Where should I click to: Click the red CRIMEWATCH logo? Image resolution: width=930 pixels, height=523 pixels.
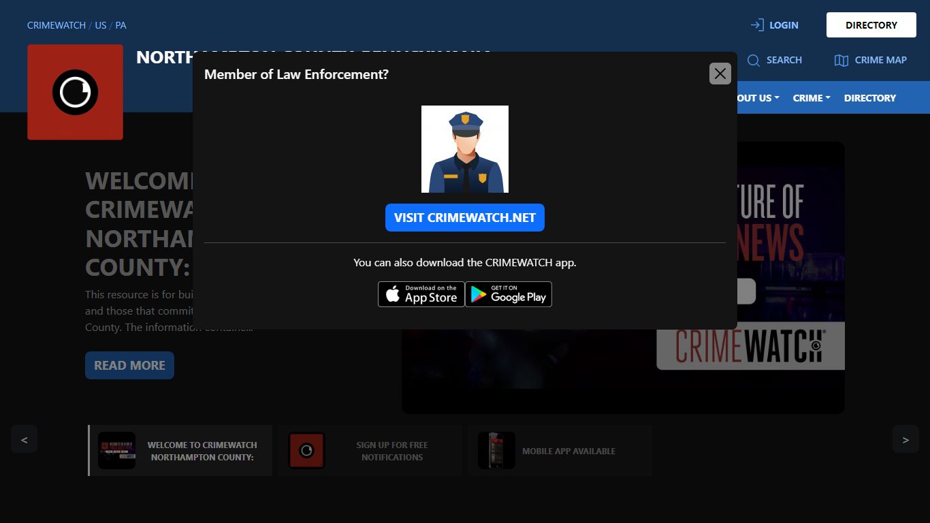click(75, 92)
